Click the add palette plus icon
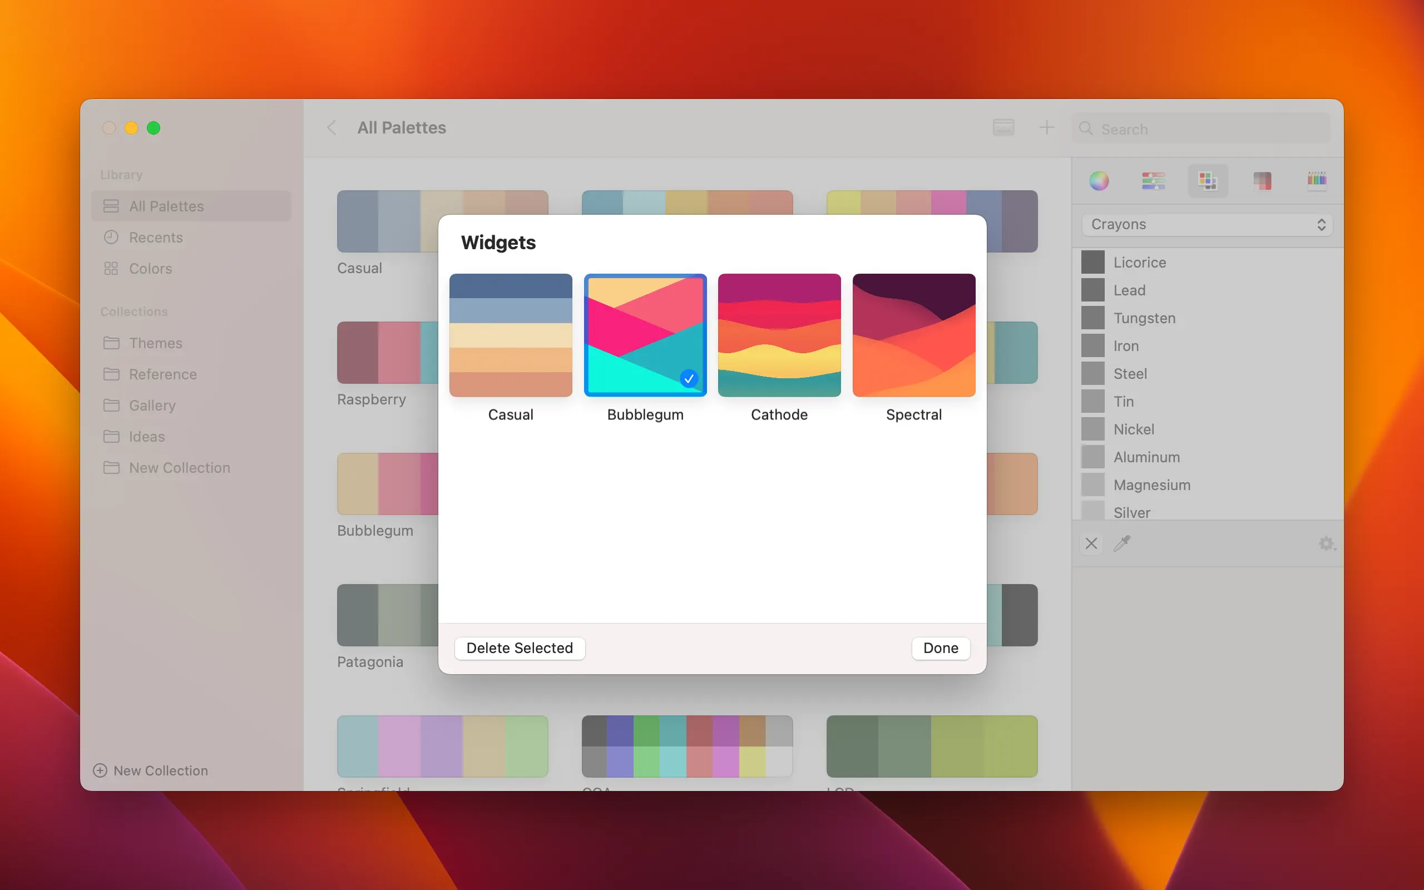 point(1046,128)
